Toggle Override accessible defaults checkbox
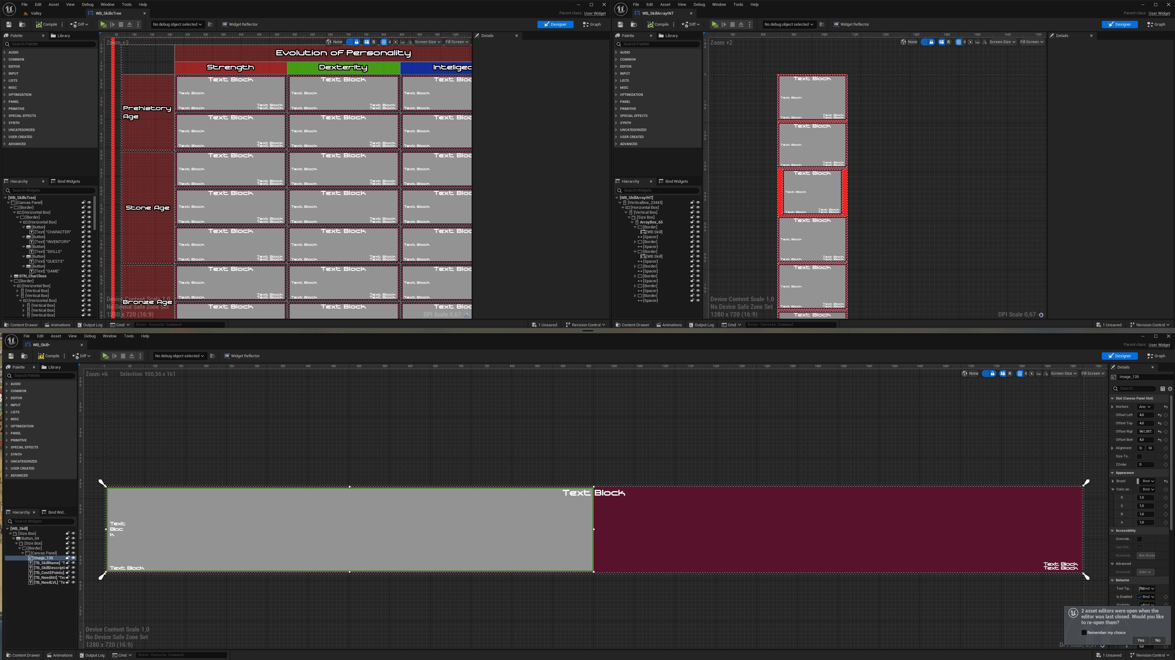Image resolution: width=1175 pixels, height=660 pixels. point(1139,539)
